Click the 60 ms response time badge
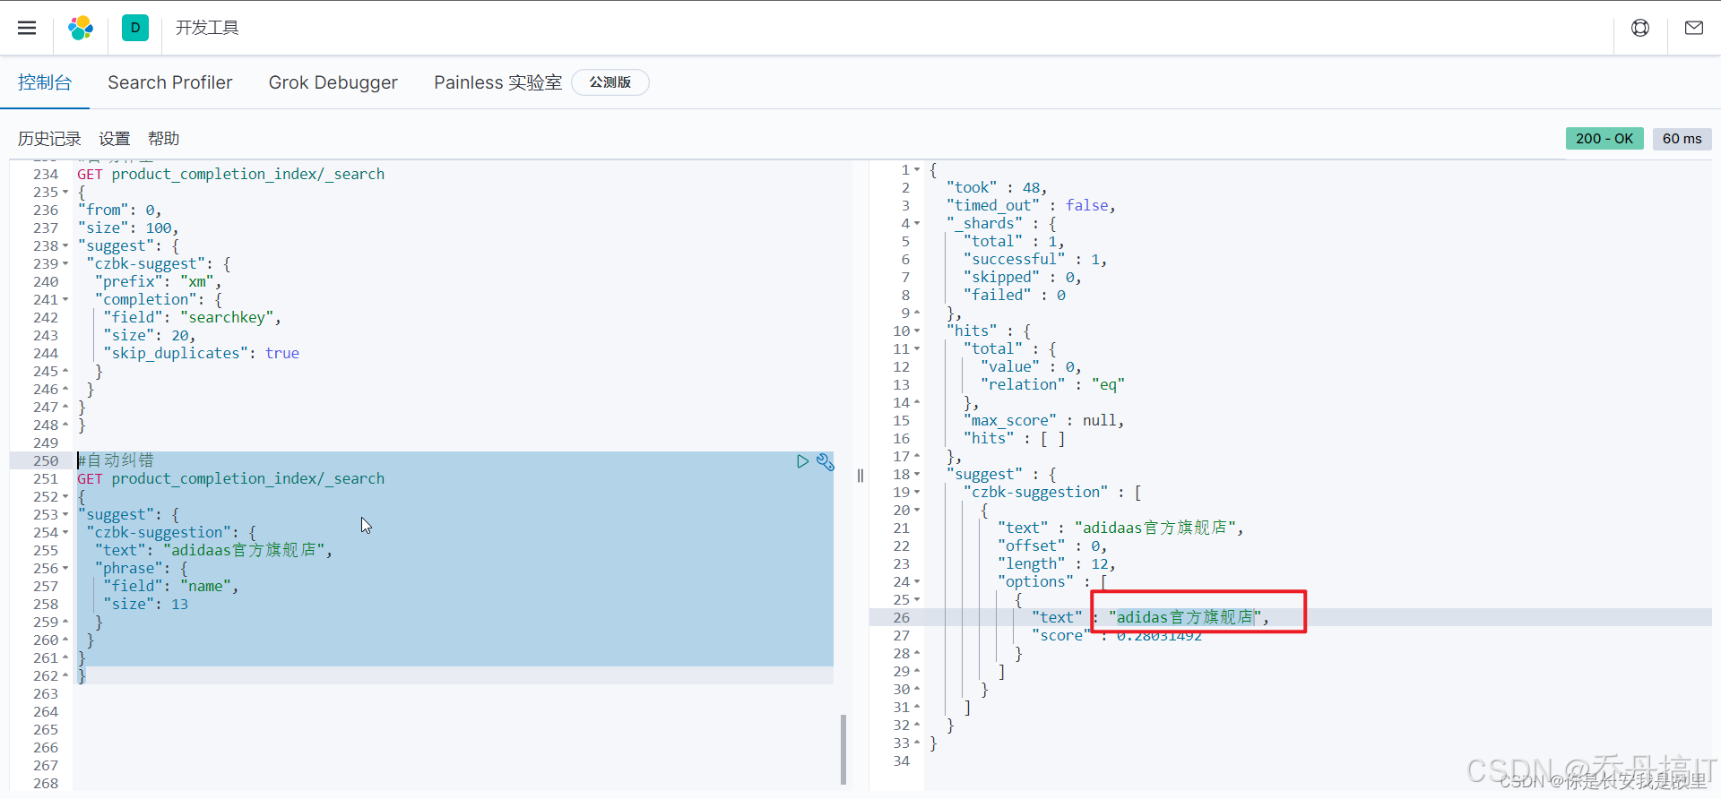Screen dimensions: 1721x799 point(1682,139)
